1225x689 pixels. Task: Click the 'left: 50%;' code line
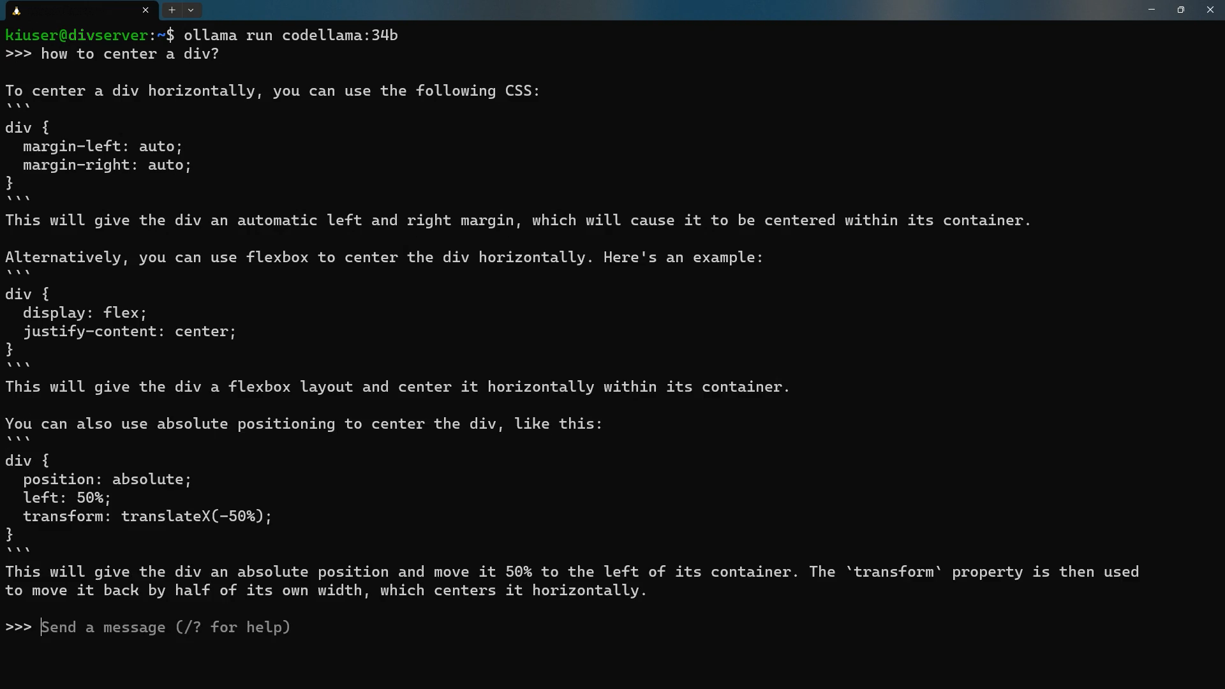coord(67,498)
